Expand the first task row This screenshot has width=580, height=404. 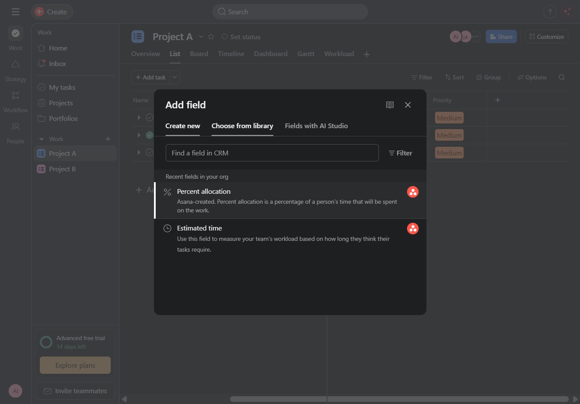[x=139, y=117]
